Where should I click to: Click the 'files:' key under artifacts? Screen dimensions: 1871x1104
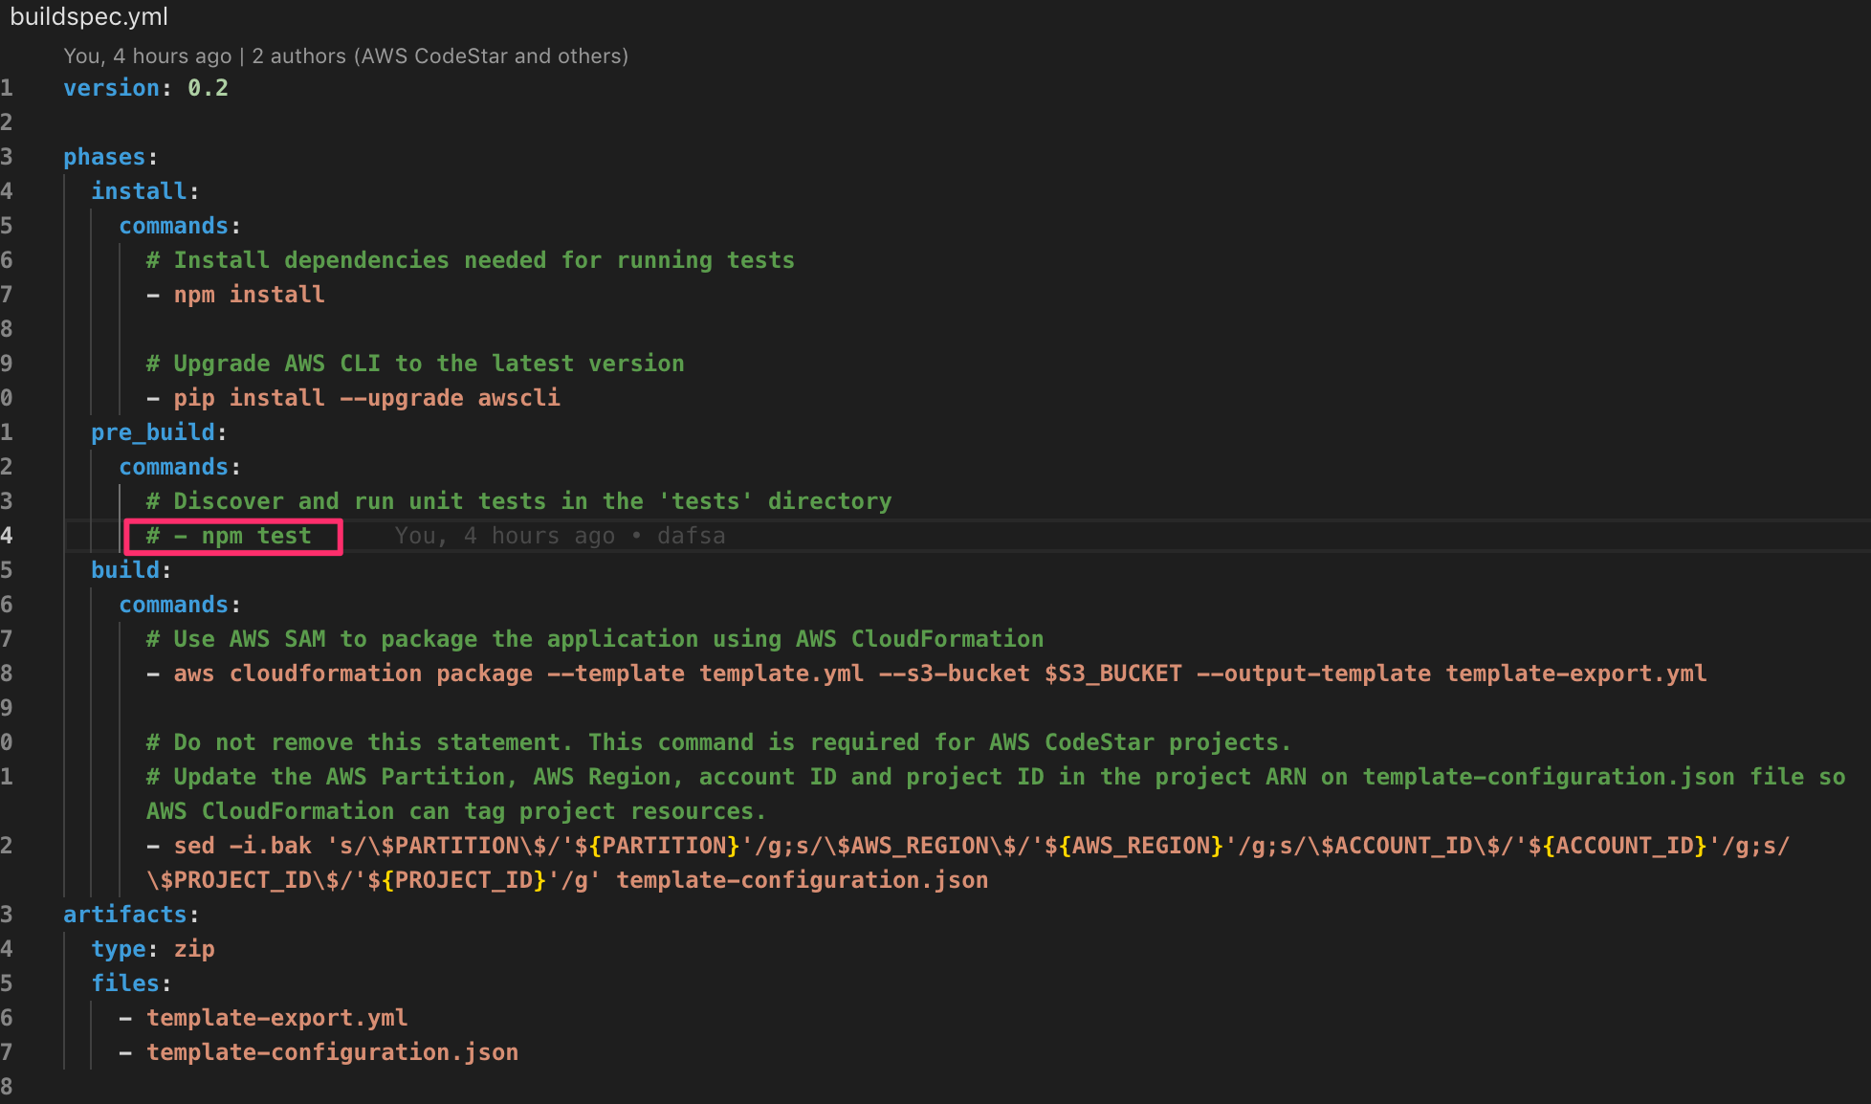tap(131, 983)
